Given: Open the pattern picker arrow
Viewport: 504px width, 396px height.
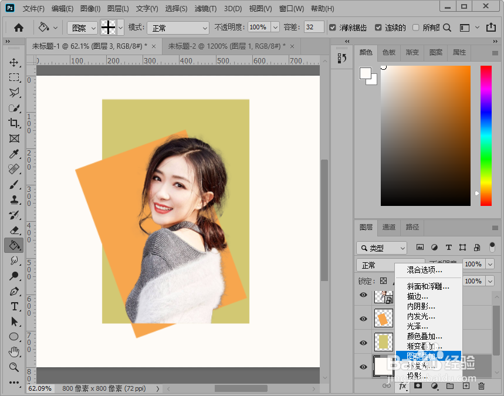Looking at the screenshot, I should tap(120, 28).
